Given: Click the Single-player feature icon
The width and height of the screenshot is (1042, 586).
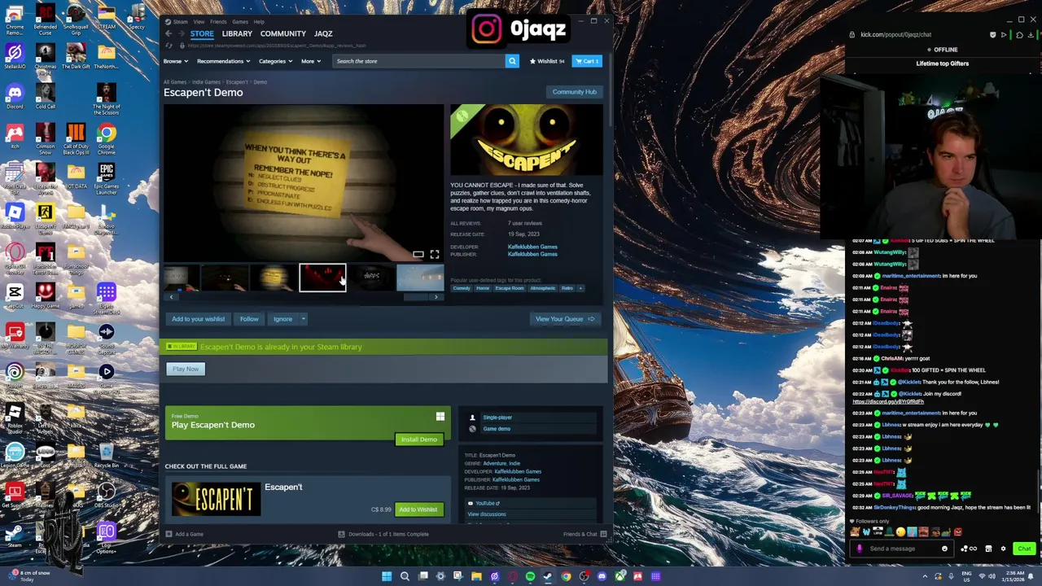Looking at the screenshot, I should [472, 418].
